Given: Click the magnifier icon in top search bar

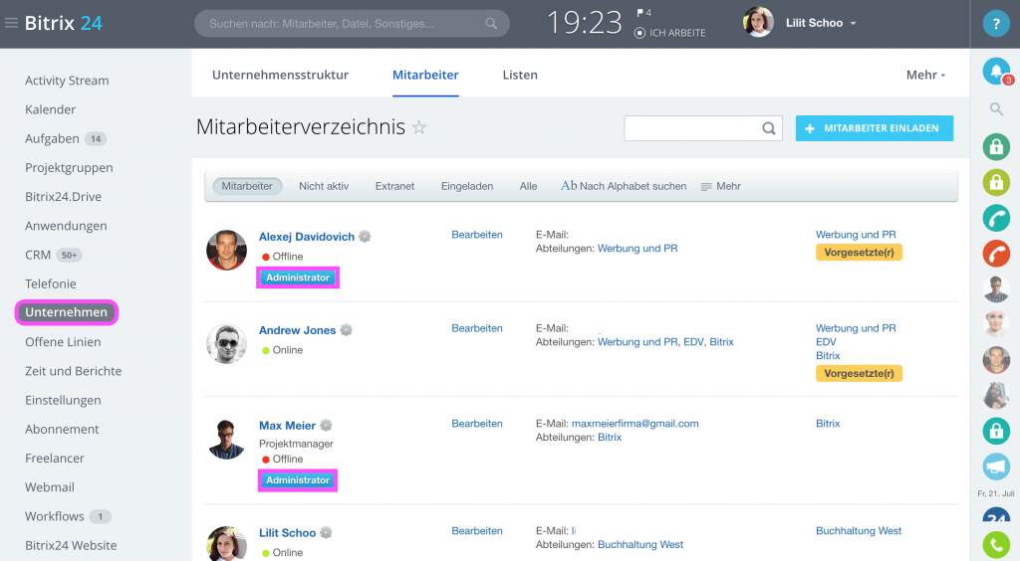Looking at the screenshot, I should coord(491,24).
